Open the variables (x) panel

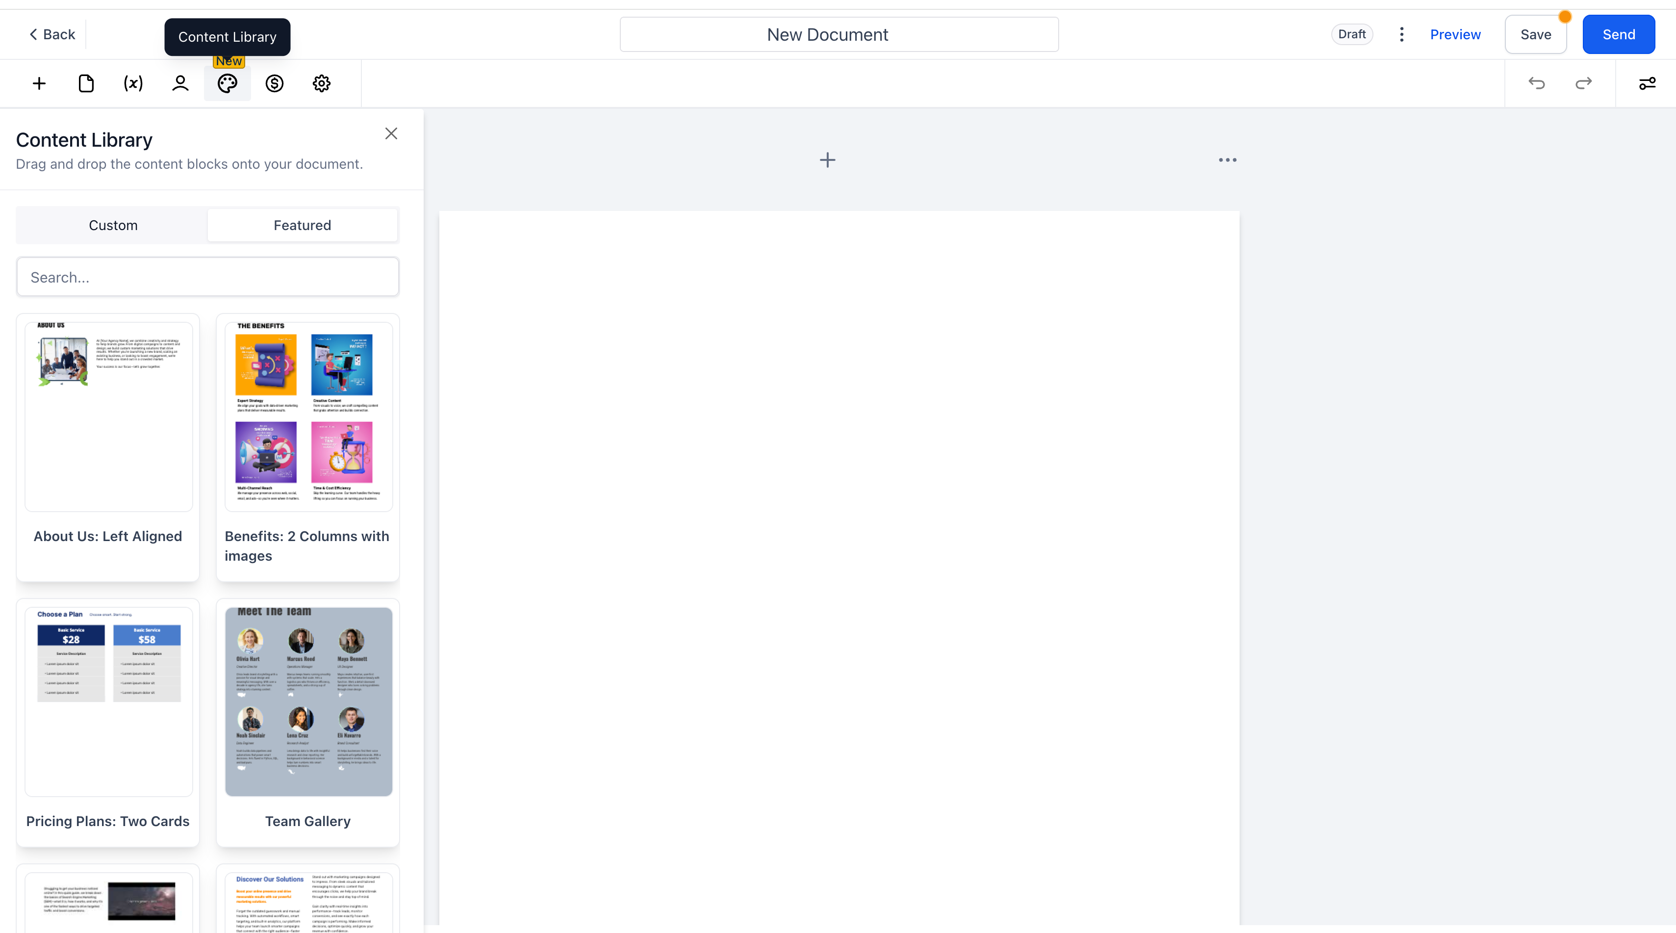132,83
